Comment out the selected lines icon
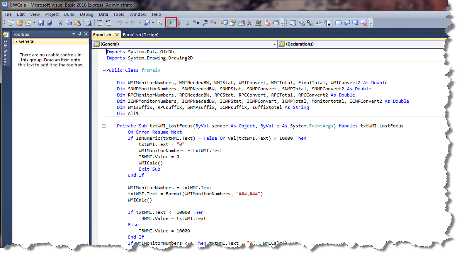457x254 pixels. coord(100,23)
